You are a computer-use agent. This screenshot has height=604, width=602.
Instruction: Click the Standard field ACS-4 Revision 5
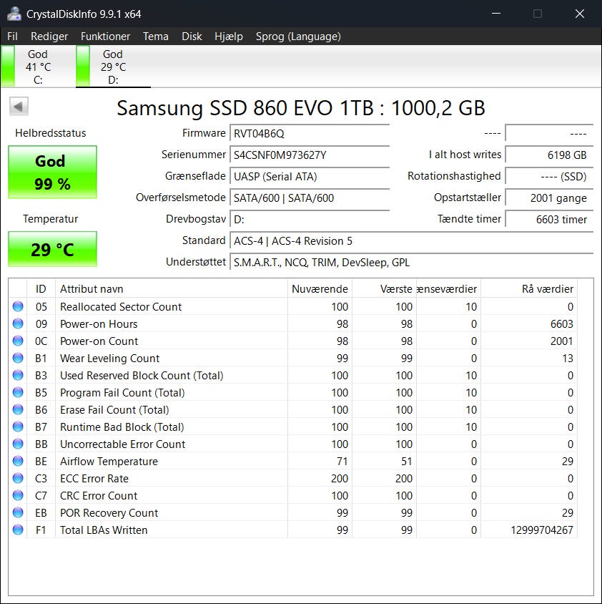[412, 241]
